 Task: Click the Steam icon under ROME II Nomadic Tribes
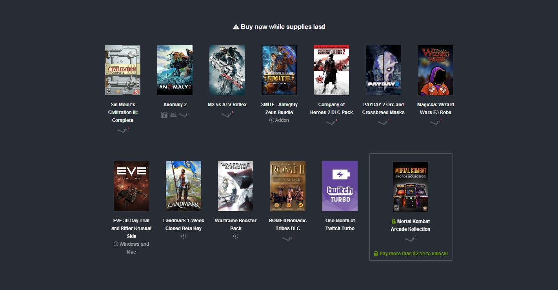287,239
